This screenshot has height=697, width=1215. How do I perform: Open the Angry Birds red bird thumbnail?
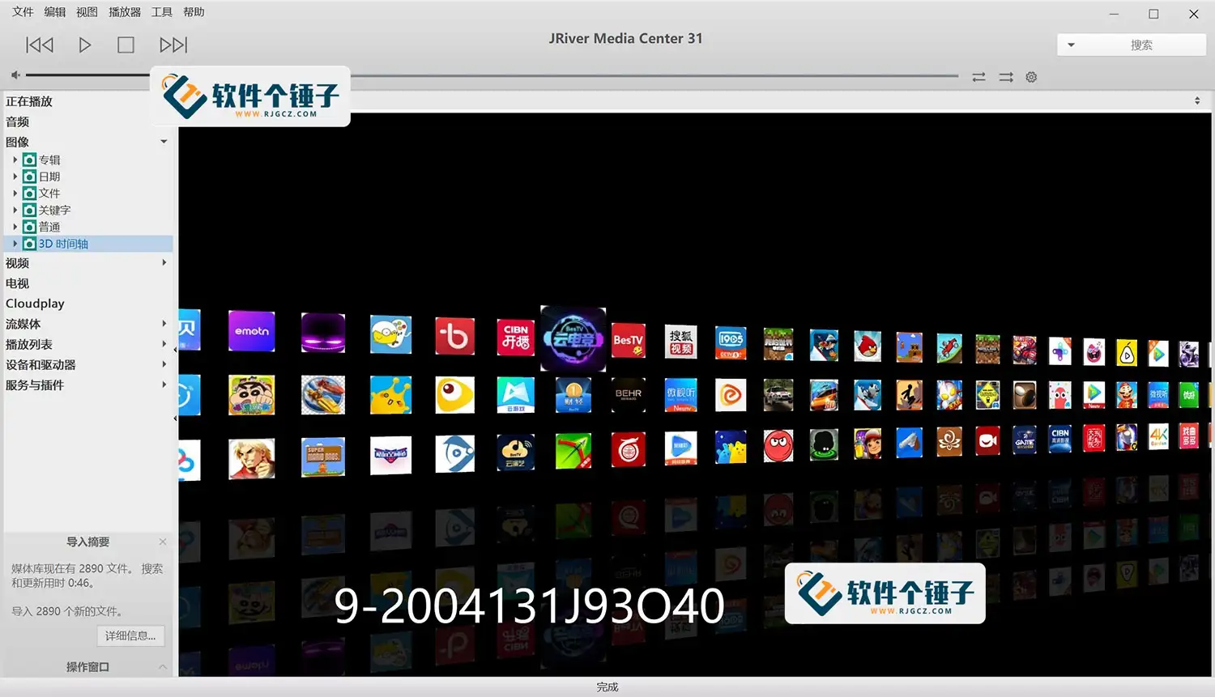point(868,346)
